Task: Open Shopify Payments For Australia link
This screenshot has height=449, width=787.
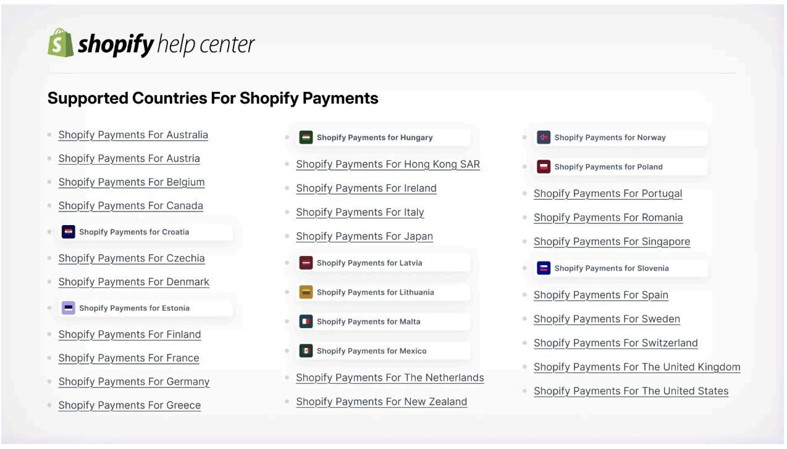Action: coord(133,135)
